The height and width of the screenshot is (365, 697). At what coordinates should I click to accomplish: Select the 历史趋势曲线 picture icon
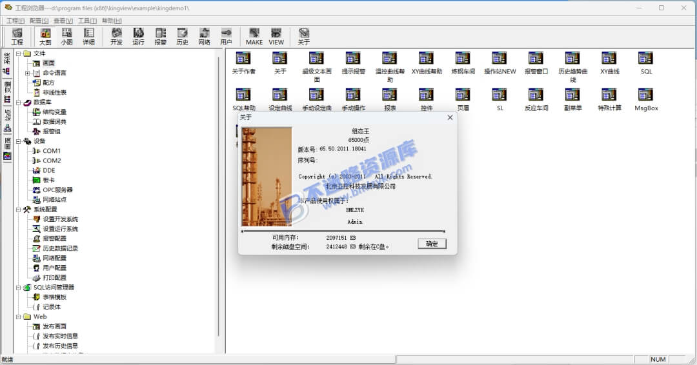[x=573, y=66]
